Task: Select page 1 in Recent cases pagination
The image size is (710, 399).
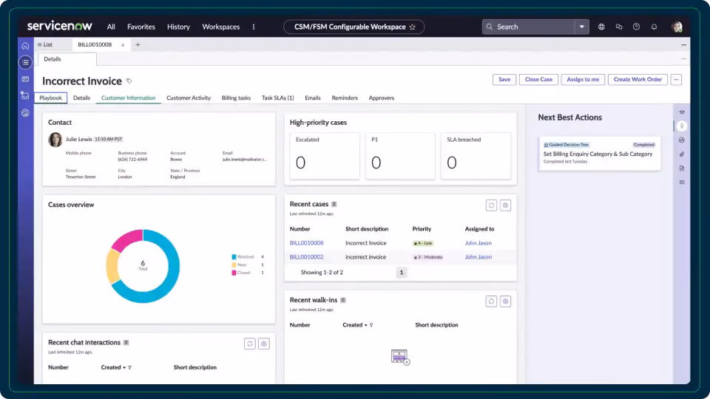Action: [401, 273]
